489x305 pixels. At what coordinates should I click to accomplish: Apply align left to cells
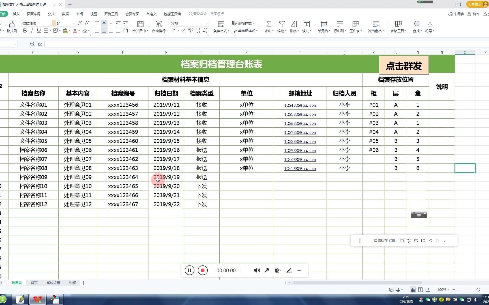[x=97, y=30]
